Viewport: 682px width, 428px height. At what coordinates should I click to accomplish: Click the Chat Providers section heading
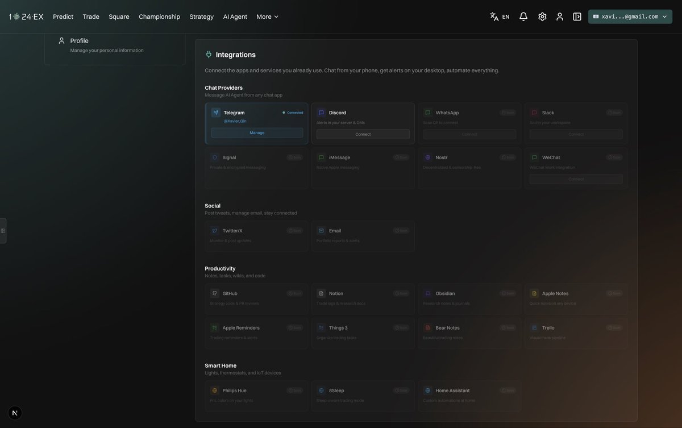tap(223, 88)
